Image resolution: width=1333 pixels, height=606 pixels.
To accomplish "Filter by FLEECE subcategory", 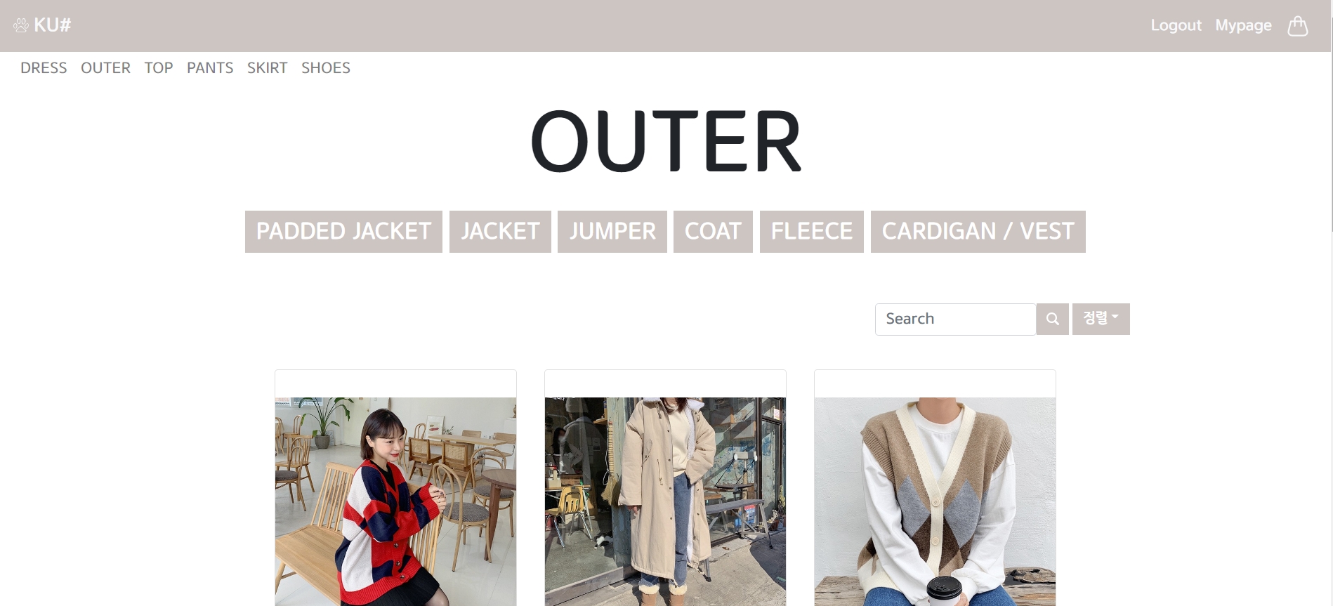I will pos(812,232).
